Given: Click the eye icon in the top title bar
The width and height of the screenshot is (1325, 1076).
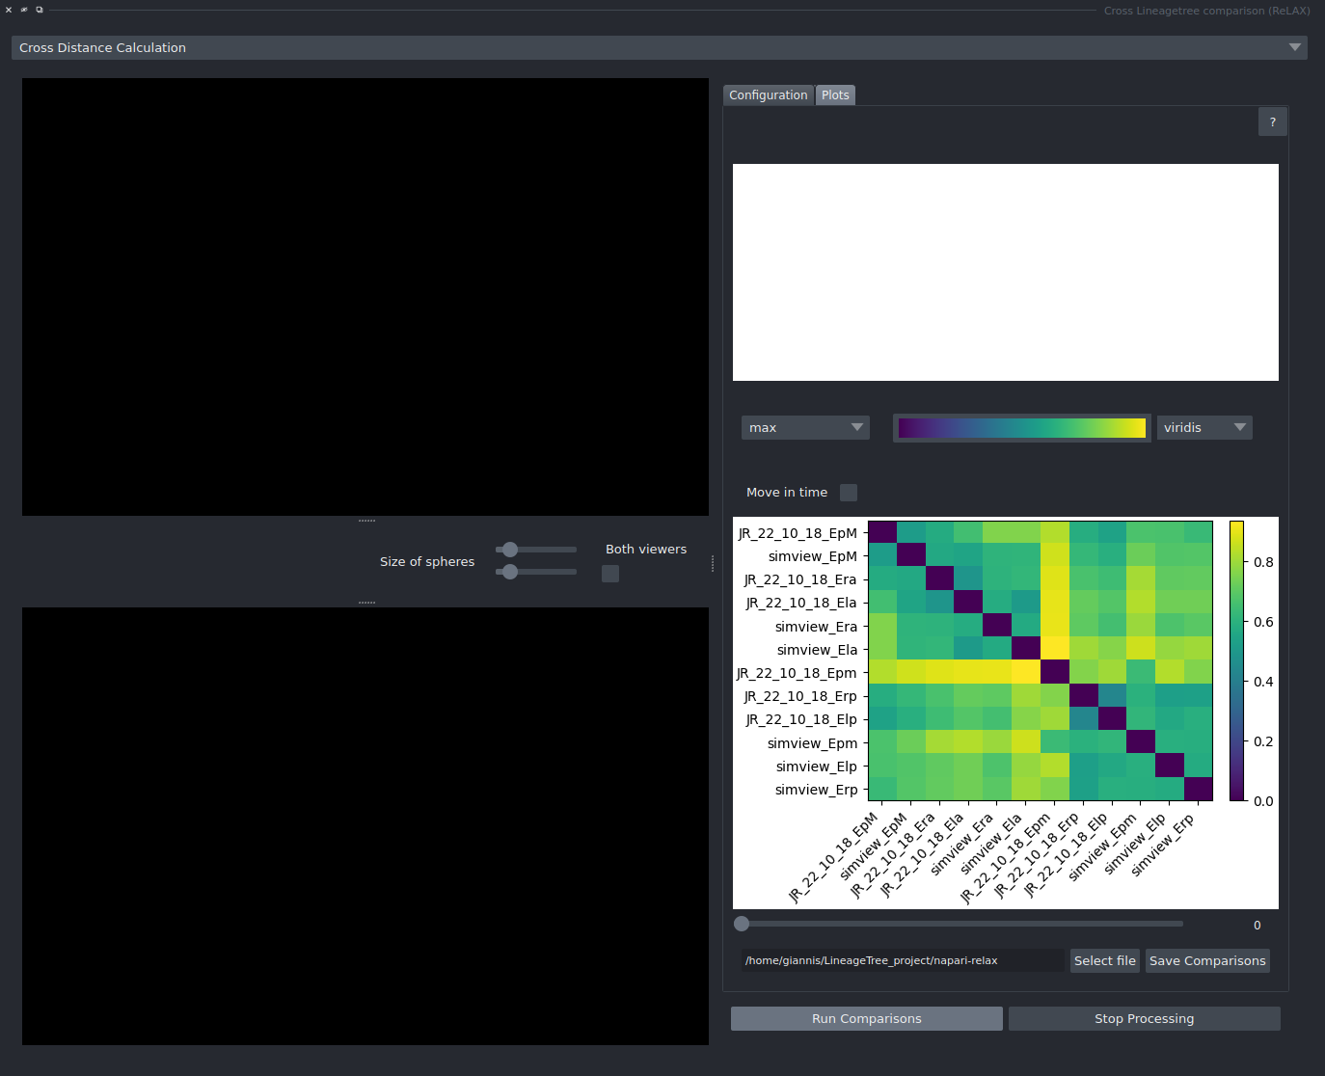Looking at the screenshot, I should click(x=24, y=10).
